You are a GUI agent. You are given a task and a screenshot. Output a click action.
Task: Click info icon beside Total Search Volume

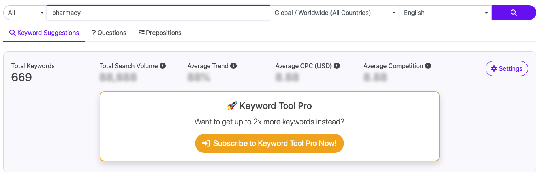(x=163, y=66)
